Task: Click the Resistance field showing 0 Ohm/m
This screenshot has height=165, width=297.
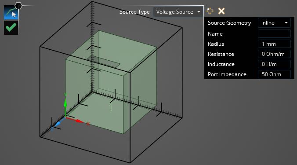Action: click(x=274, y=54)
